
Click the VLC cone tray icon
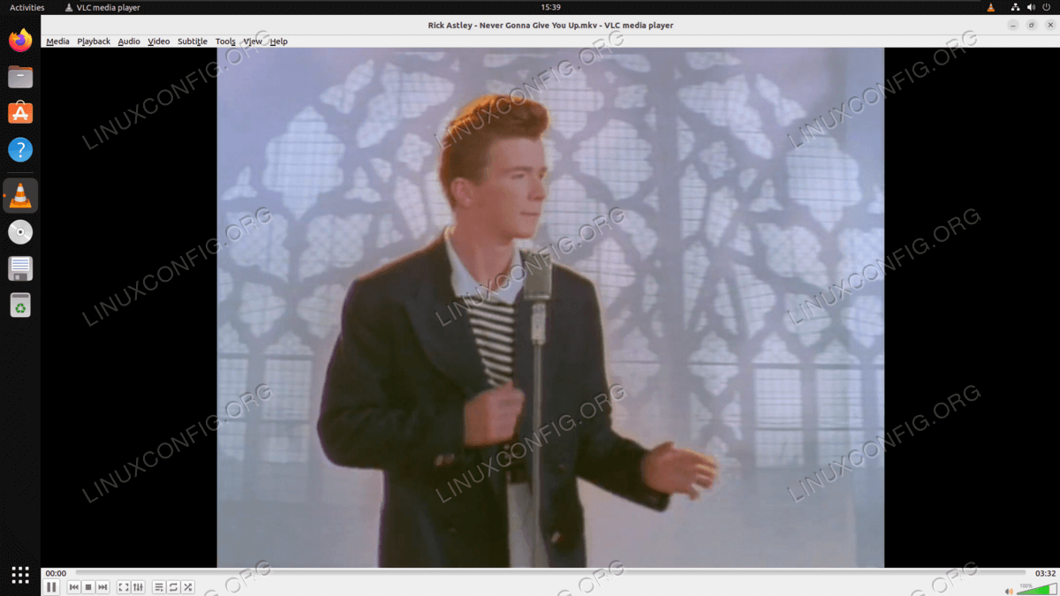pos(990,7)
